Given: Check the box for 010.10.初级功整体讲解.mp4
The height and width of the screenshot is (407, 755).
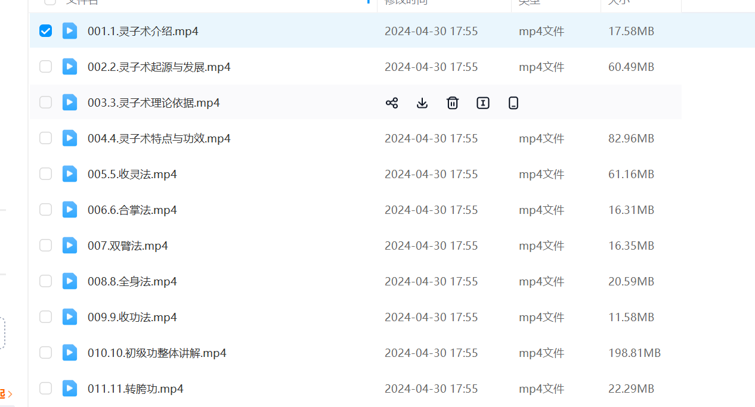Looking at the screenshot, I should (46, 353).
